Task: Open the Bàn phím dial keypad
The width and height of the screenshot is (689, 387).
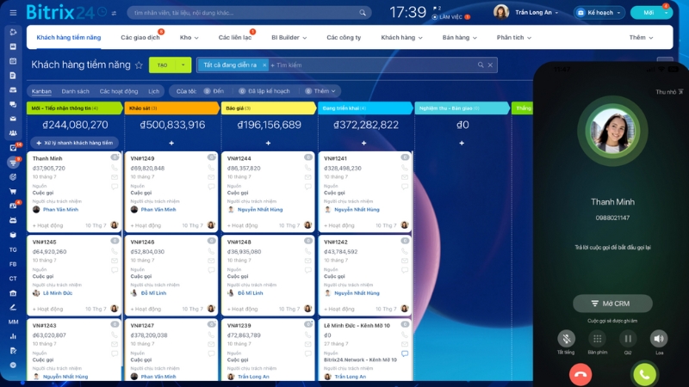Action: coord(597,339)
